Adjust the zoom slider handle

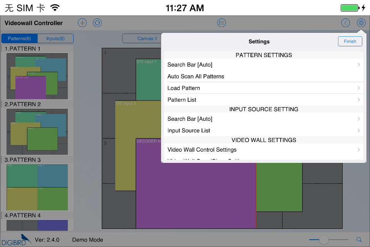[x=324, y=240]
